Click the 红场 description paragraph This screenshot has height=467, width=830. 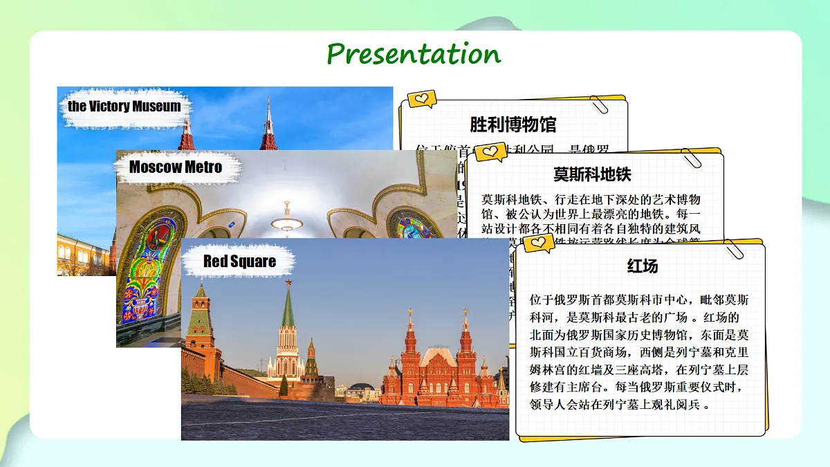click(639, 353)
